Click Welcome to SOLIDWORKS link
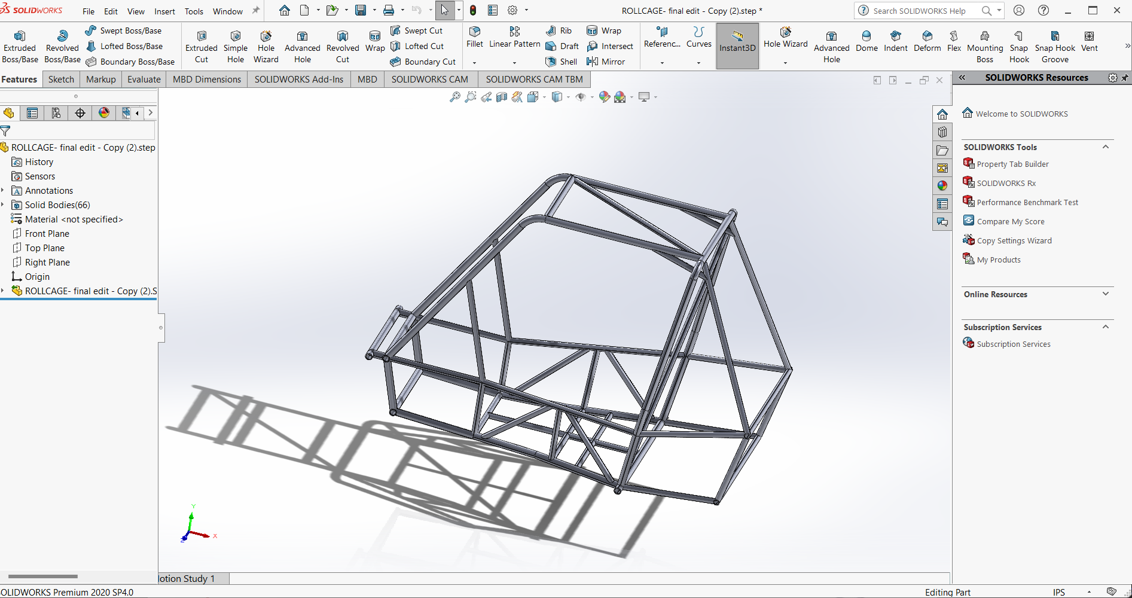The height and width of the screenshot is (598, 1132). [1021, 114]
